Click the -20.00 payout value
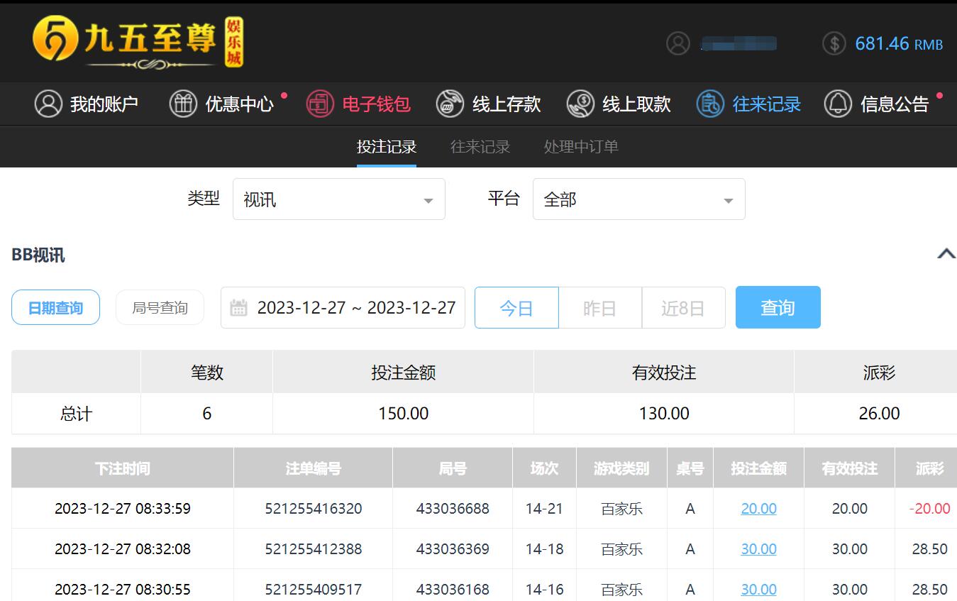The width and height of the screenshot is (957, 601). [929, 509]
